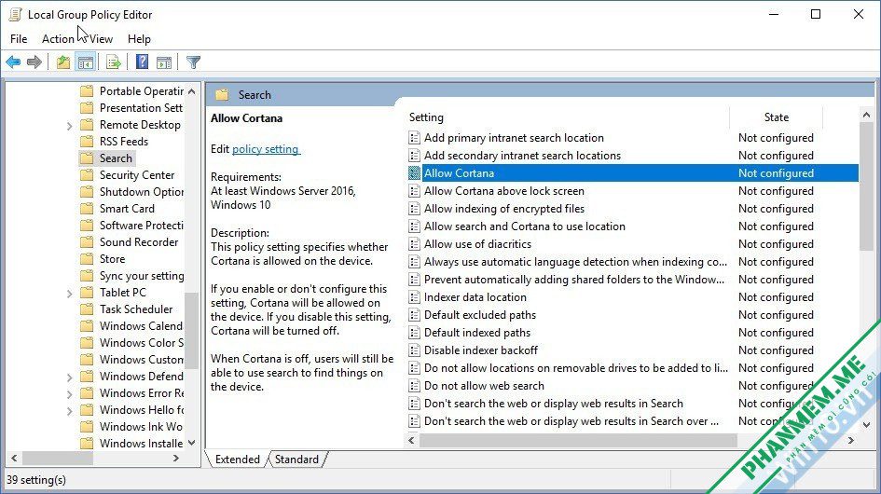Image resolution: width=881 pixels, height=494 pixels.
Task: Click tree pane scroll-up arrow
Action: pos(192,91)
